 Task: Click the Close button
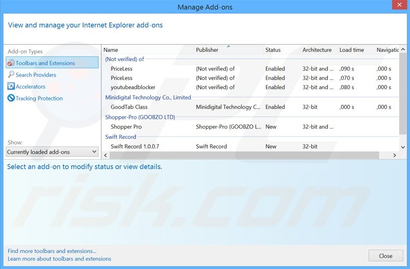coord(386,256)
